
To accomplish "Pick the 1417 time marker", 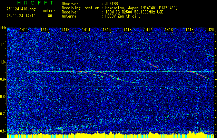I will (x=148, y=30).
